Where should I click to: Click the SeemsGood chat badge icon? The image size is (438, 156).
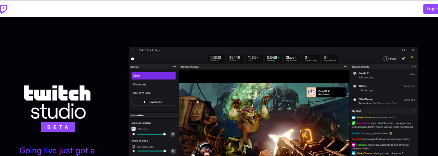[x=354, y=123]
